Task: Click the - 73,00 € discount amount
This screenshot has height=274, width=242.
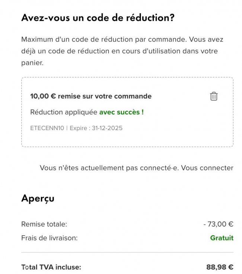Action: coord(219,224)
